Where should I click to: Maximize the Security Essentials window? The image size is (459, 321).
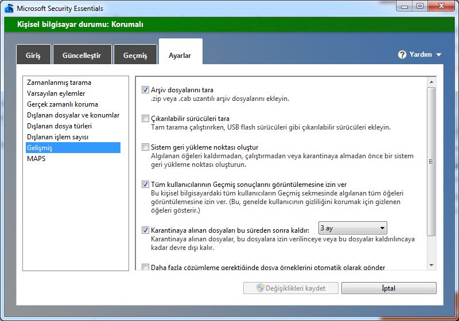pos(420,6)
